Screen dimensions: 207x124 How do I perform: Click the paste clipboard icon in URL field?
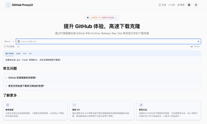coord(19,42)
